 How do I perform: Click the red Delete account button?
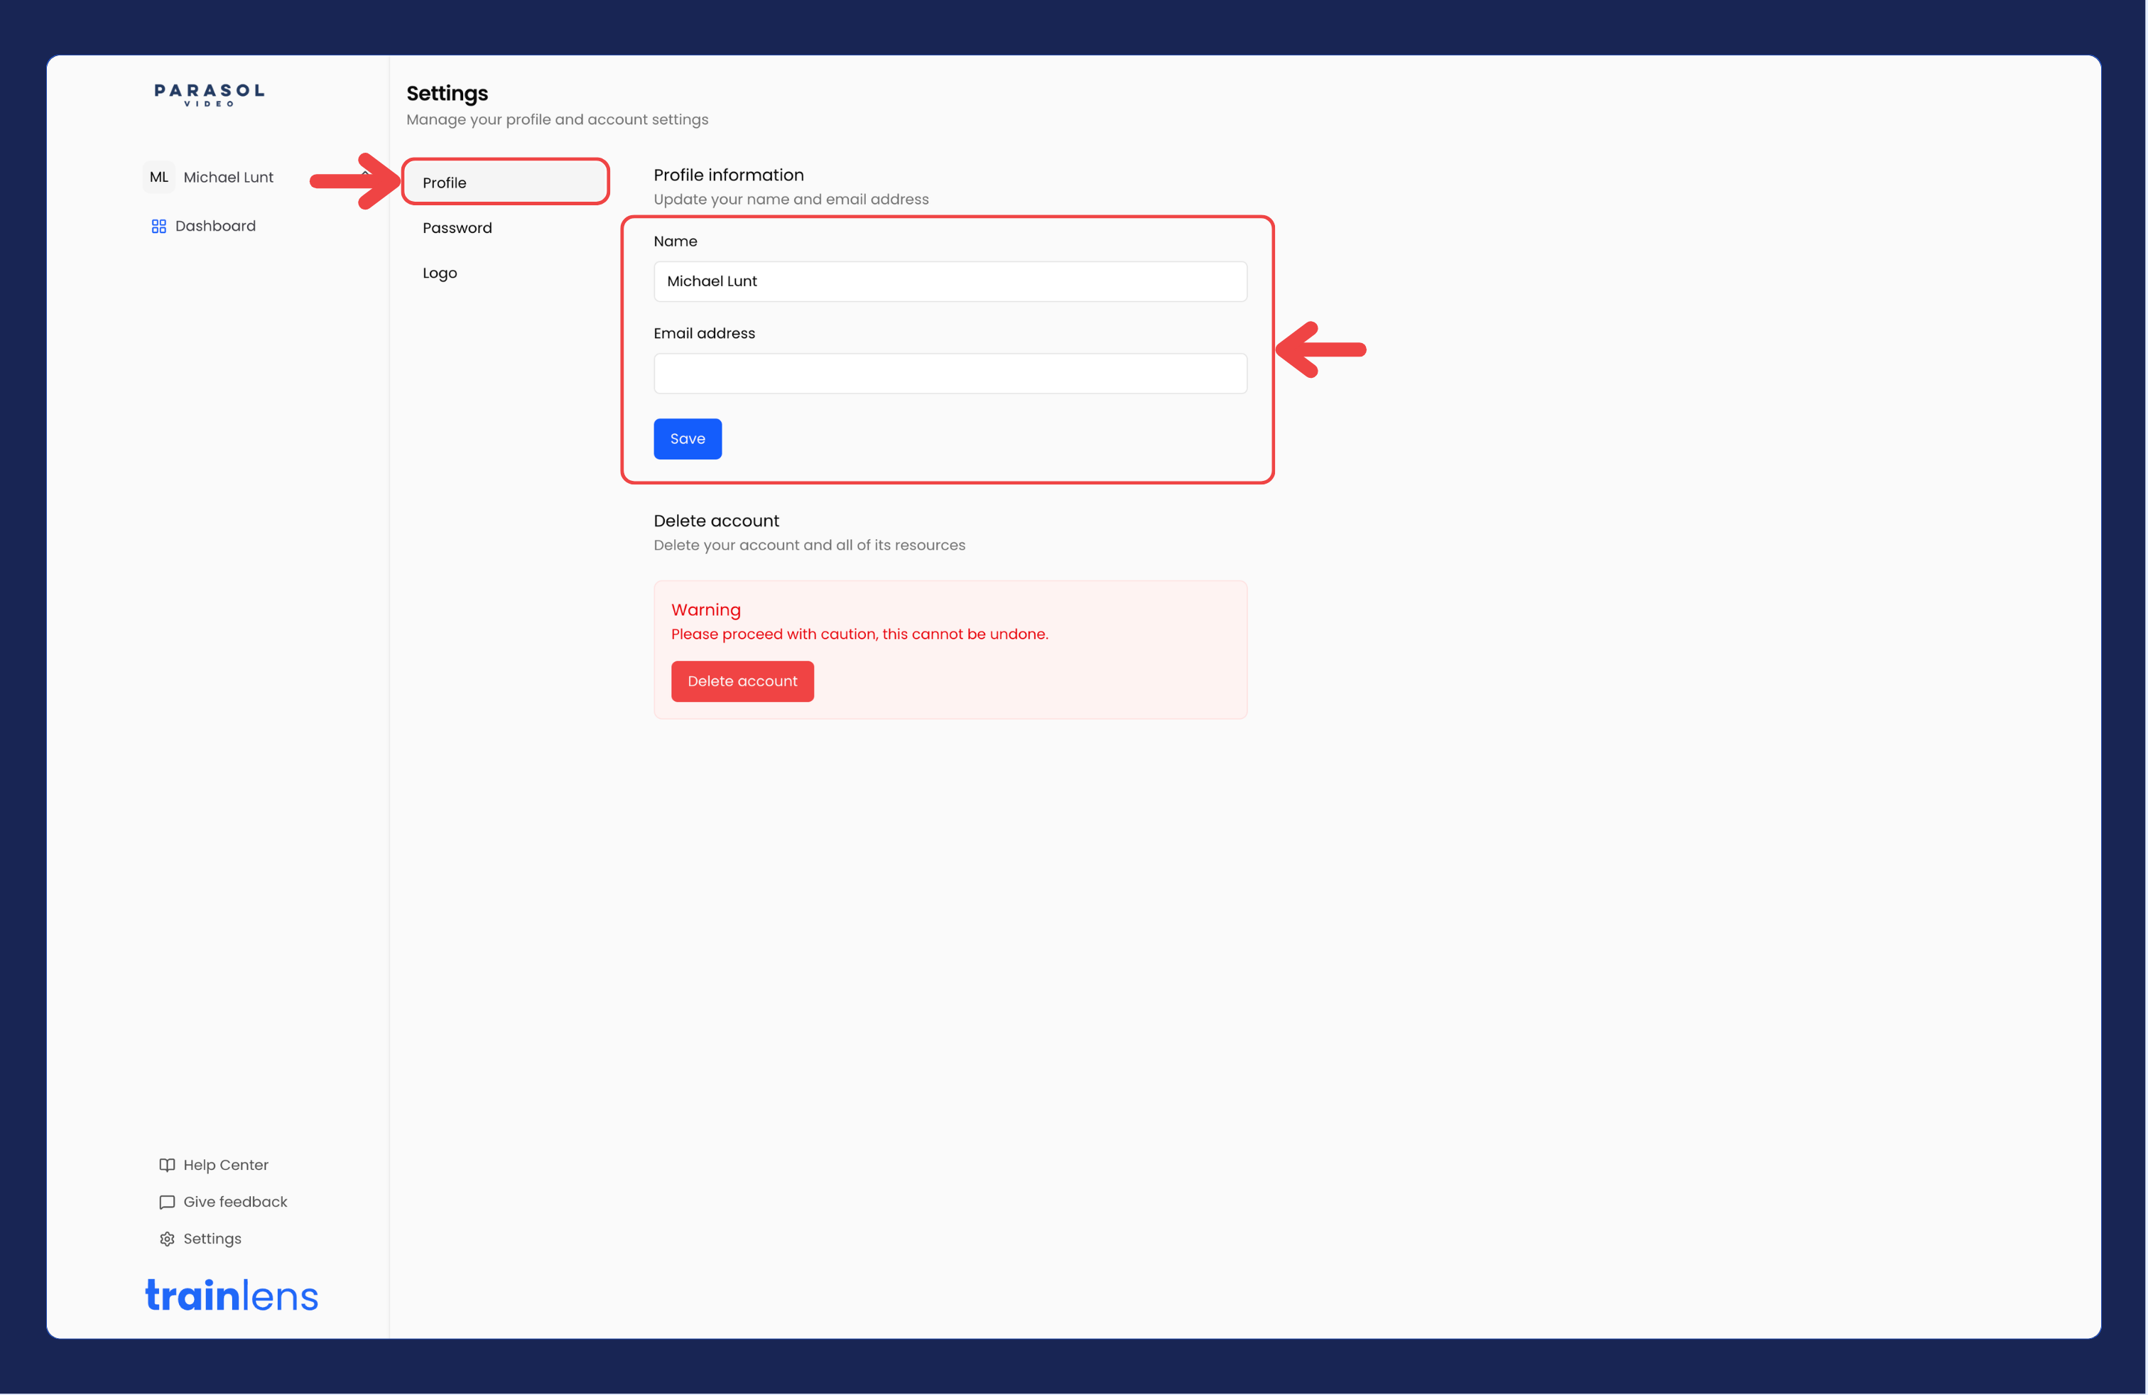(742, 681)
